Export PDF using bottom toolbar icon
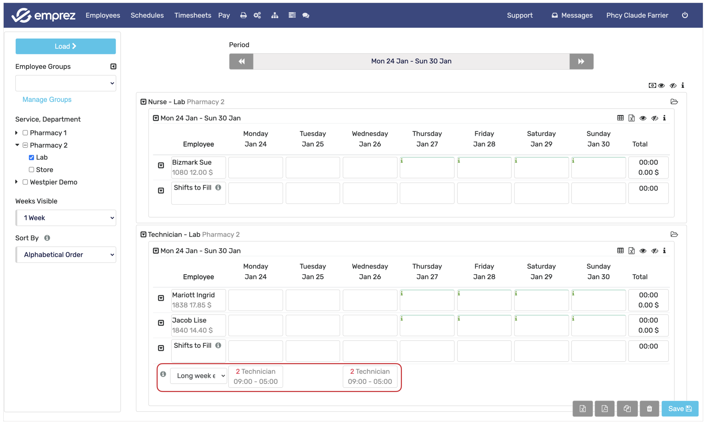 (x=605, y=409)
